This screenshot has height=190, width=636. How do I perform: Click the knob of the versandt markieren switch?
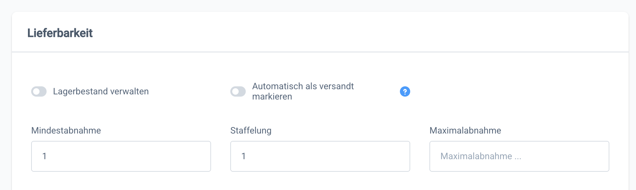(235, 91)
